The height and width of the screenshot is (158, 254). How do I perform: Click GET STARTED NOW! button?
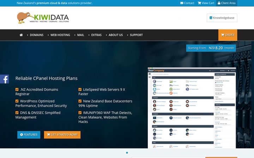tap(62, 134)
